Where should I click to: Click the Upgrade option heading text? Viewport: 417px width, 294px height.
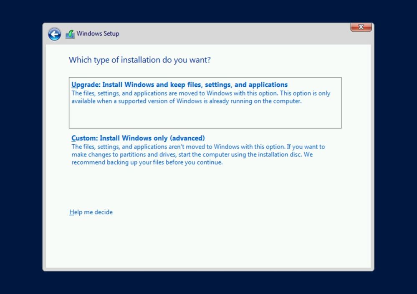(x=179, y=84)
